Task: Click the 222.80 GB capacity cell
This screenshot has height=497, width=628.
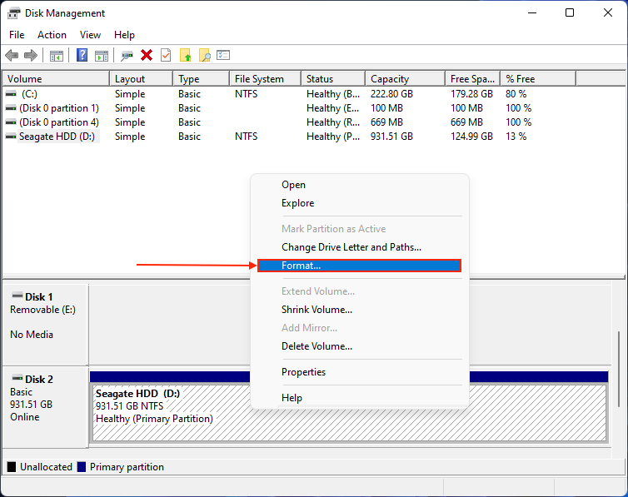Action: click(x=391, y=94)
